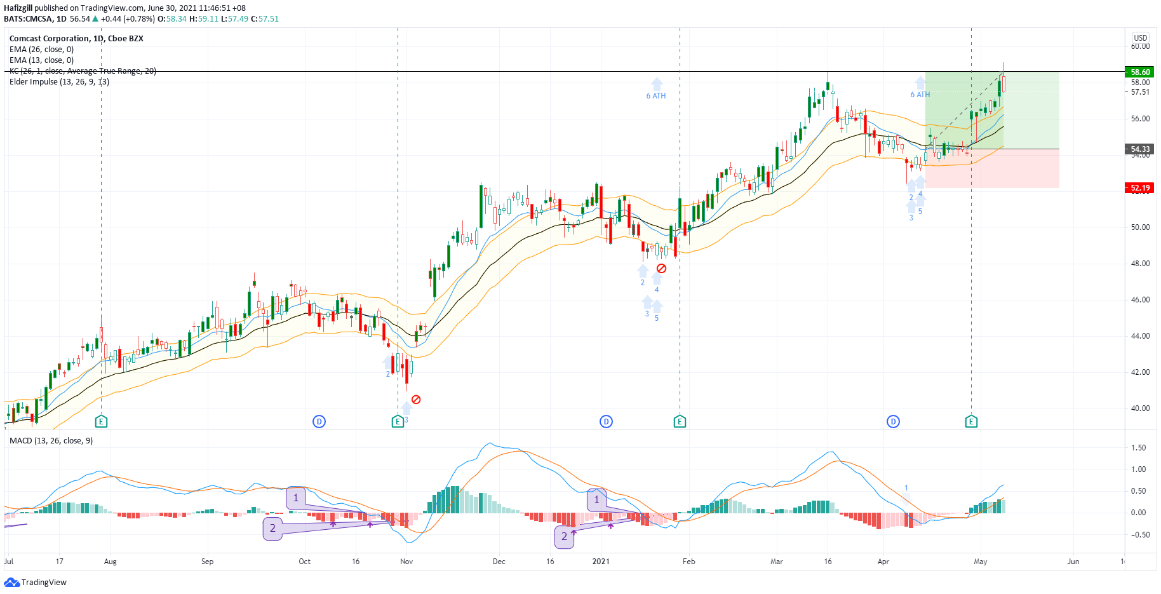Click the red prohibited icon at January low
Image resolution: width=1161 pixels, height=594 pixels.
click(661, 269)
